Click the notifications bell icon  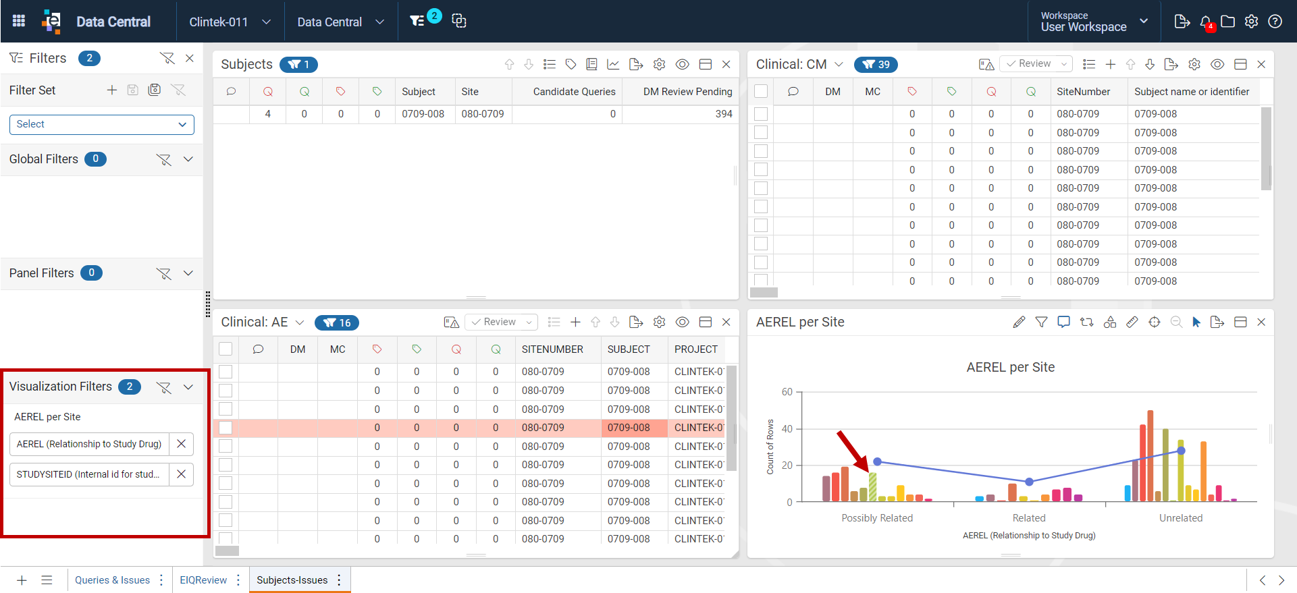point(1206,22)
